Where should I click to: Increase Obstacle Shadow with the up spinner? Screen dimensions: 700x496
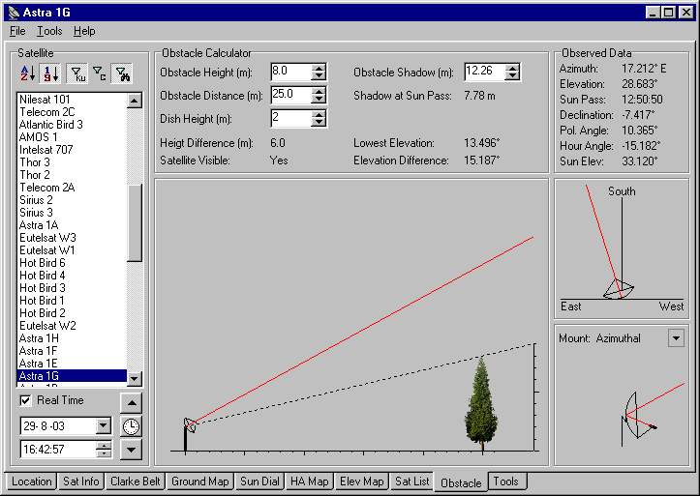point(512,68)
